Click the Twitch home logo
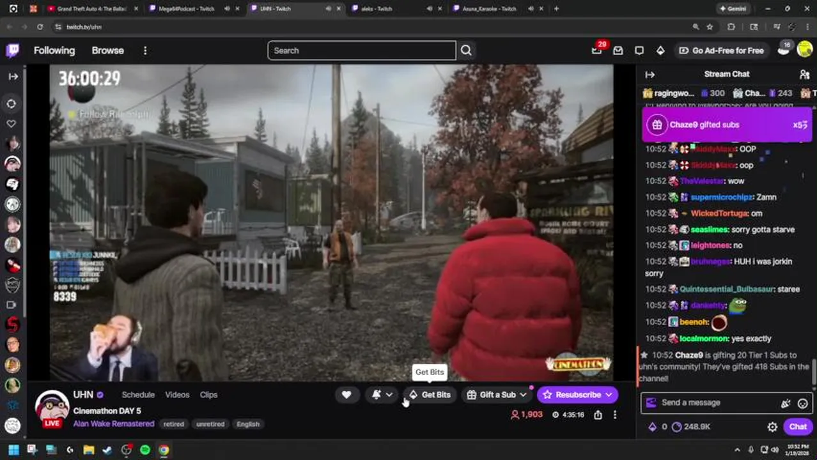817x460 pixels. coord(12,50)
